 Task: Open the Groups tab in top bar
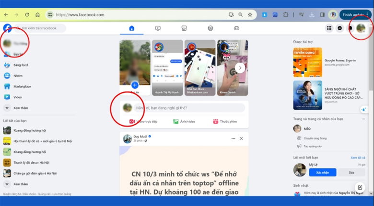(x=210, y=28)
